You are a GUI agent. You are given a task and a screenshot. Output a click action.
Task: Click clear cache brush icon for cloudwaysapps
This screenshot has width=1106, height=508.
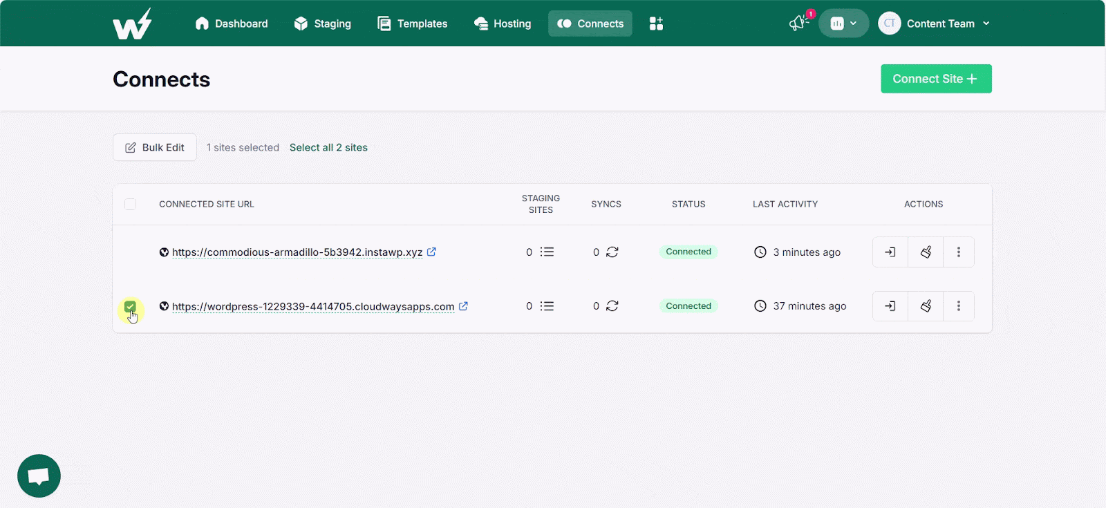click(926, 306)
